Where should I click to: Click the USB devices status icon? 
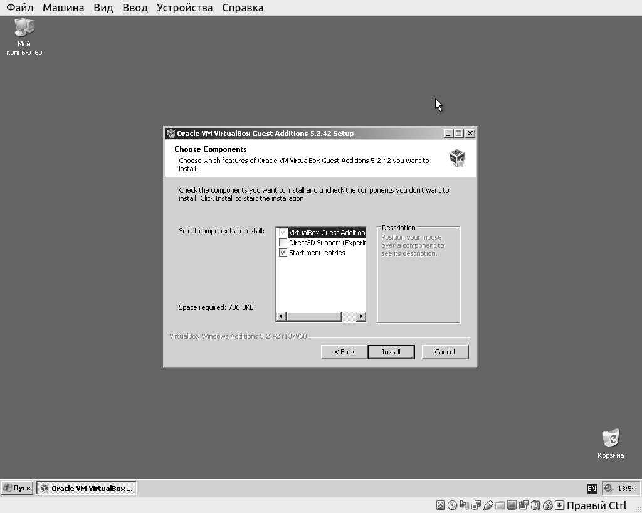pyautogui.click(x=488, y=505)
